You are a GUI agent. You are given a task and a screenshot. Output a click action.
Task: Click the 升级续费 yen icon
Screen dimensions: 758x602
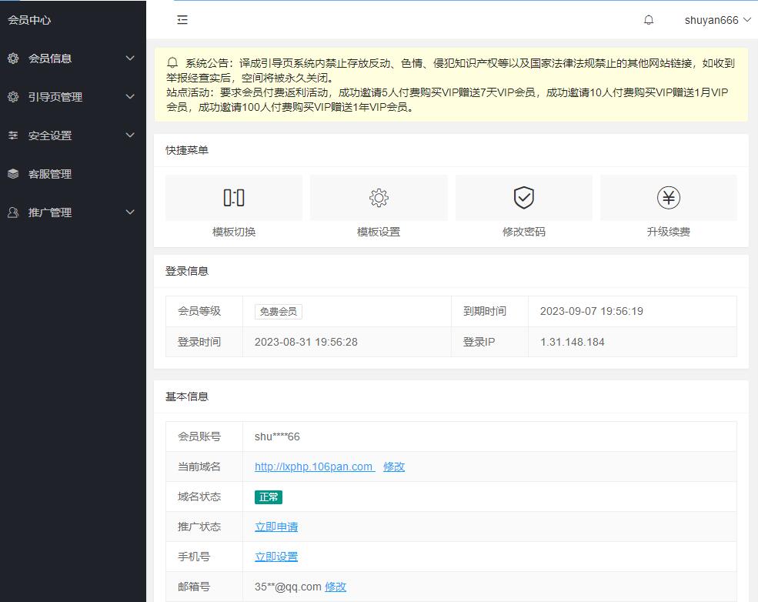click(668, 198)
